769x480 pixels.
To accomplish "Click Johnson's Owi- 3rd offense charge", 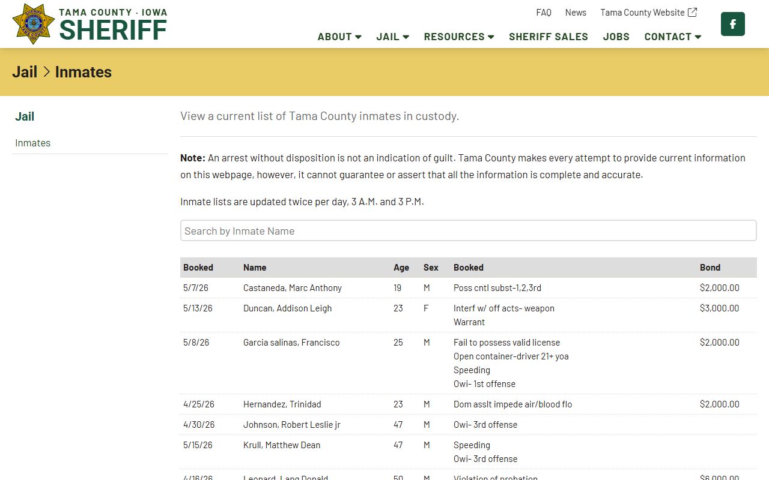I will (485, 425).
